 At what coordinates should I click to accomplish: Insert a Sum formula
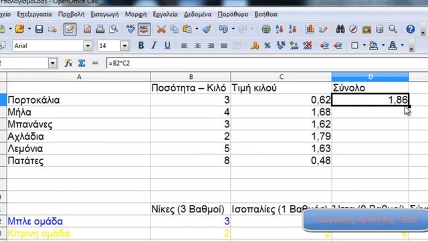coord(82,64)
